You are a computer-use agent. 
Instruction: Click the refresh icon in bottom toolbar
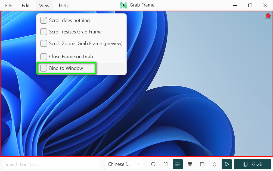pyautogui.click(x=153, y=164)
